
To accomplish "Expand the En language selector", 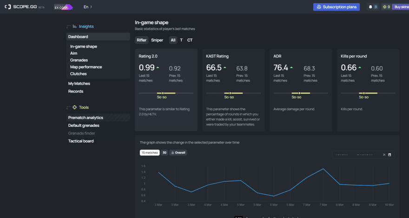I will point(88,7).
